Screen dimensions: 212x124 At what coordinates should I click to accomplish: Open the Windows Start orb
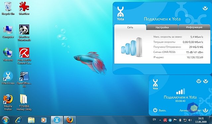coord(5,120)
